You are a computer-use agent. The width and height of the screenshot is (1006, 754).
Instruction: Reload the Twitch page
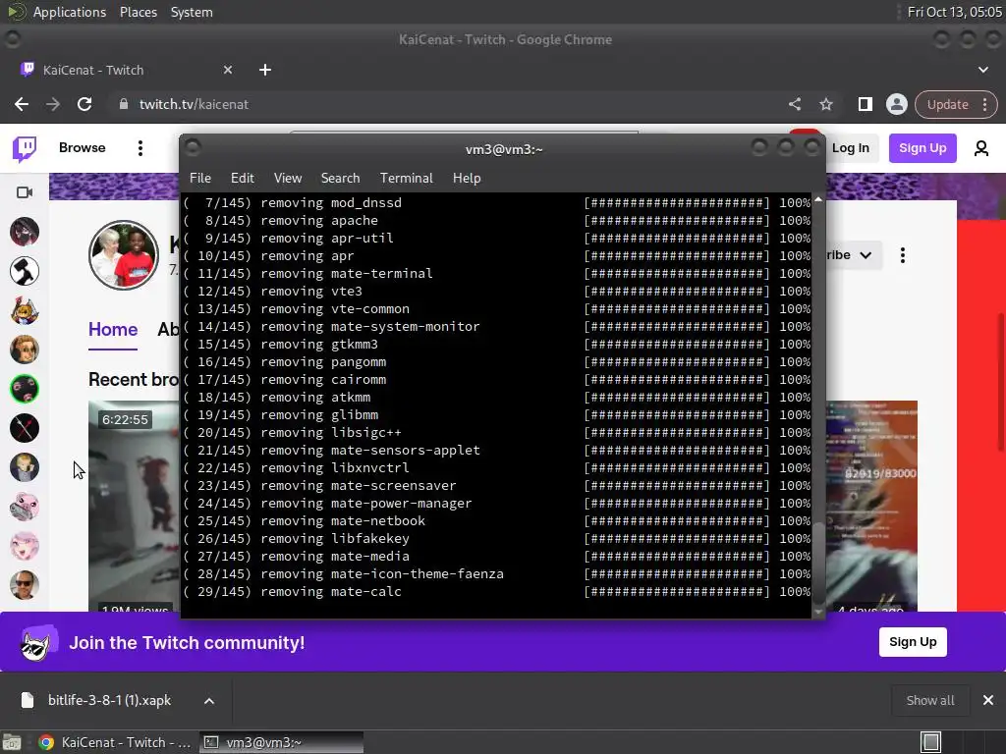tap(84, 104)
